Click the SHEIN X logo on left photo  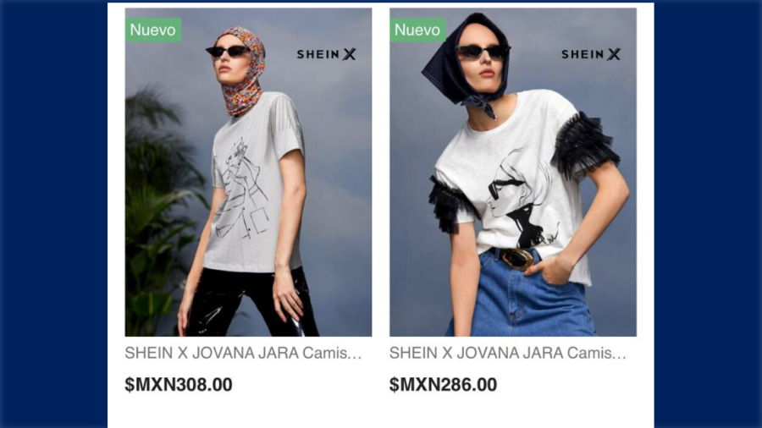click(x=327, y=54)
